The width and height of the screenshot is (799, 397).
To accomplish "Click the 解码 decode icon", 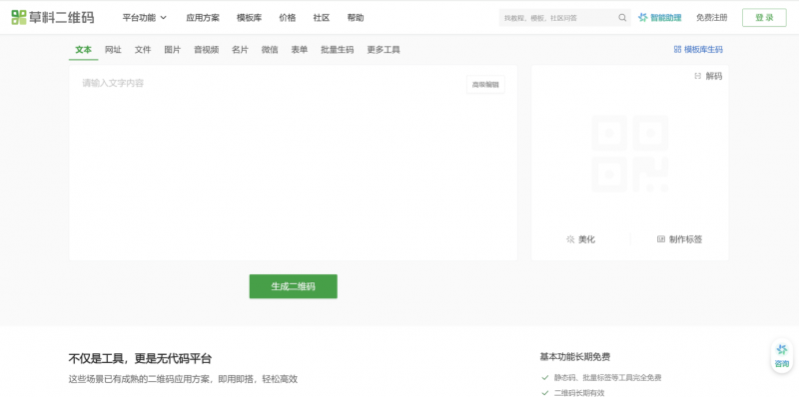I will coord(697,77).
